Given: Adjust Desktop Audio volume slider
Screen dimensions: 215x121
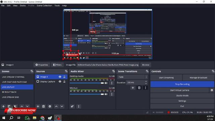Looking at the screenshot, I should 87,83.
